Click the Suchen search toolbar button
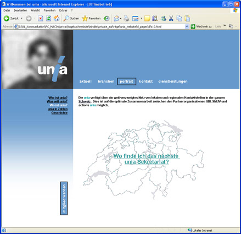Screen dimensions: 241x234 [71, 18]
